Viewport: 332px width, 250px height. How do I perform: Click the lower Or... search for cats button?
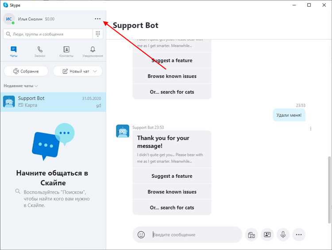[x=172, y=208]
